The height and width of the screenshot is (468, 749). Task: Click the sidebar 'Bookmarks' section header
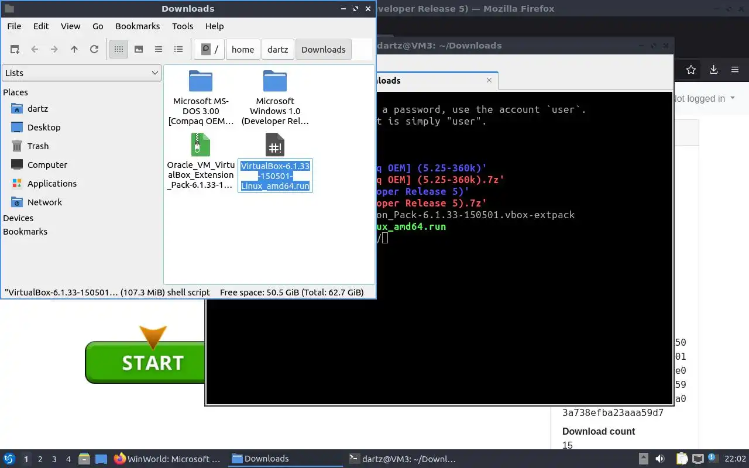(x=25, y=232)
